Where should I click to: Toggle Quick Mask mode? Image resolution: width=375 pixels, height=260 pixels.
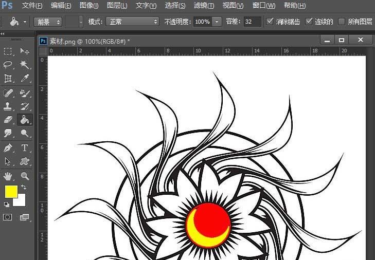pyautogui.click(x=8, y=217)
